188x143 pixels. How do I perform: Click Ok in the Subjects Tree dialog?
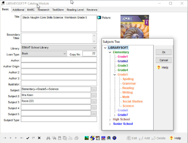pyautogui.click(x=164, y=52)
